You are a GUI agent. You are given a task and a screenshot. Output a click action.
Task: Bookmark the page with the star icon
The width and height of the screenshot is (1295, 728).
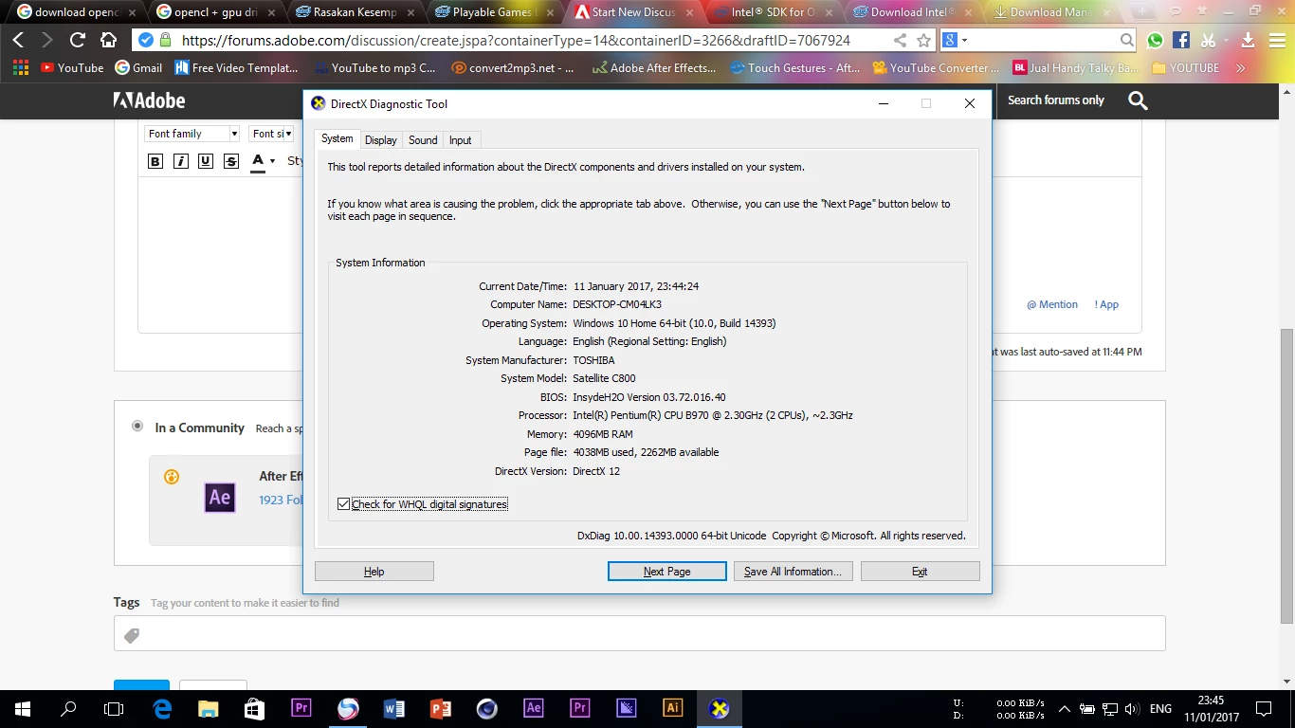pos(923,41)
